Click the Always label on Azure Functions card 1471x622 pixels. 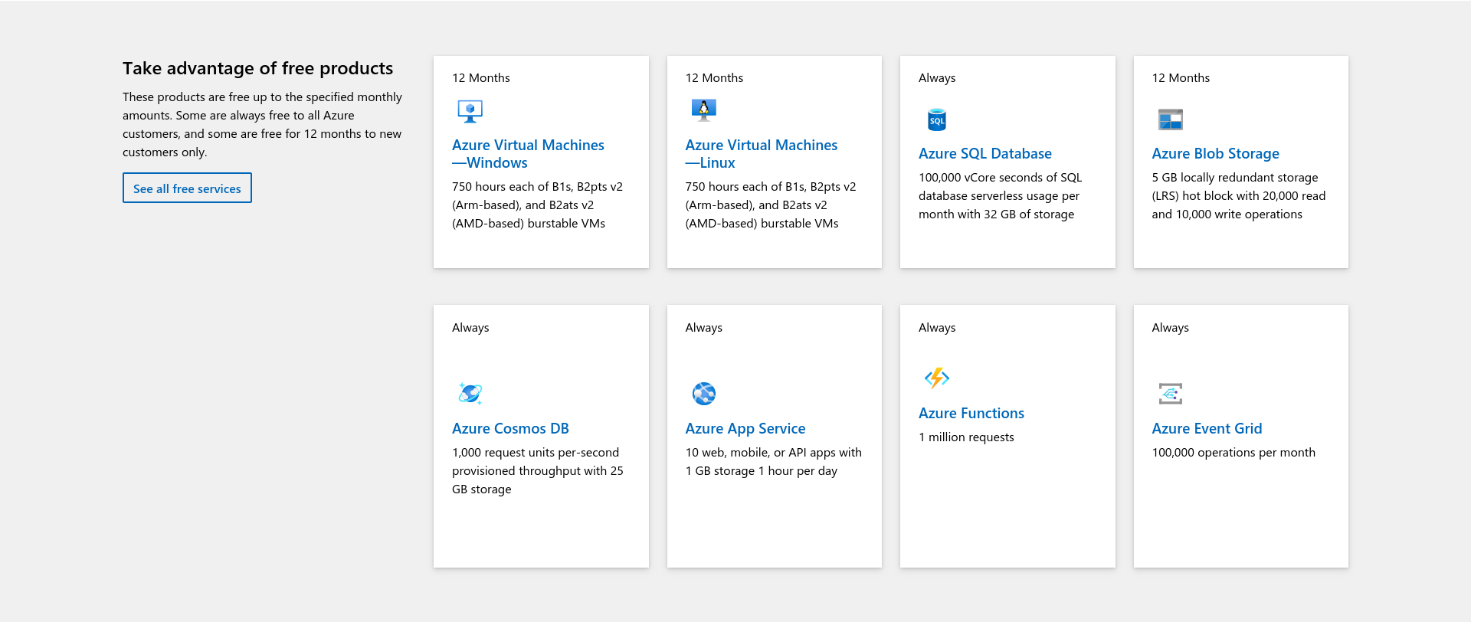(937, 328)
